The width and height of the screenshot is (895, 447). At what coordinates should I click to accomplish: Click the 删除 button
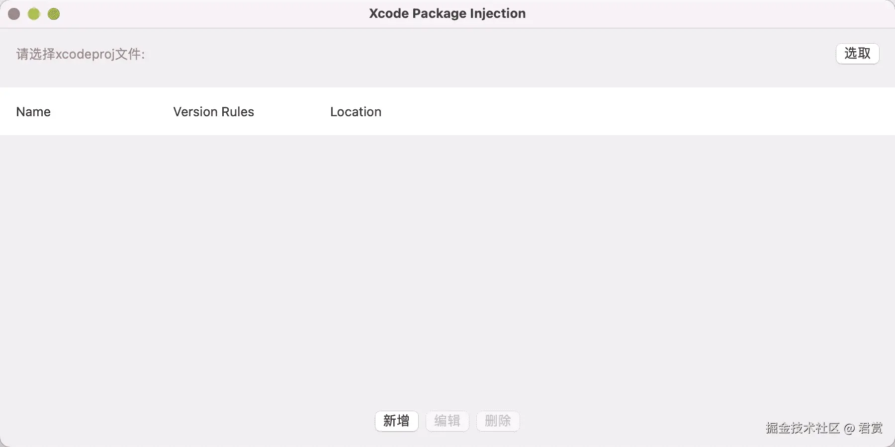coord(498,421)
